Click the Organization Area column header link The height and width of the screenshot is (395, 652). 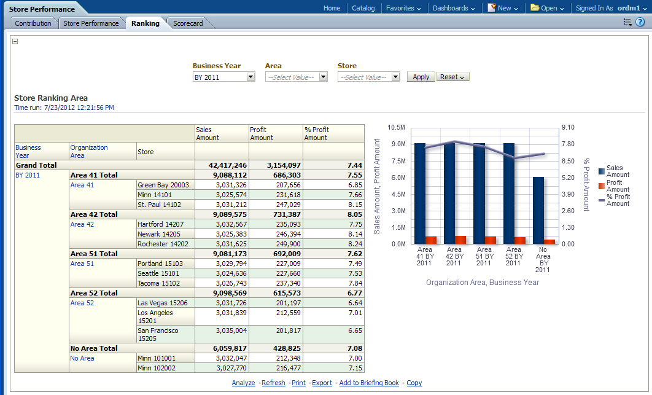tap(88, 151)
